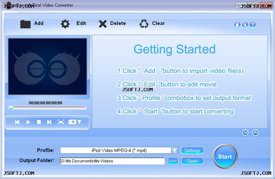
Task: Click the Clear recycle icon
Action: [x=144, y=24]
